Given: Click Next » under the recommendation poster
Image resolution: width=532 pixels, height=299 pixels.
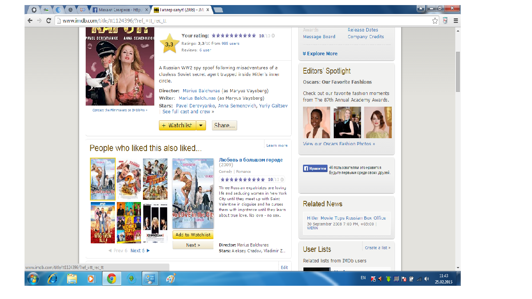Looking at the screenshot, I should pyautogui.click(x=193, y=245).
